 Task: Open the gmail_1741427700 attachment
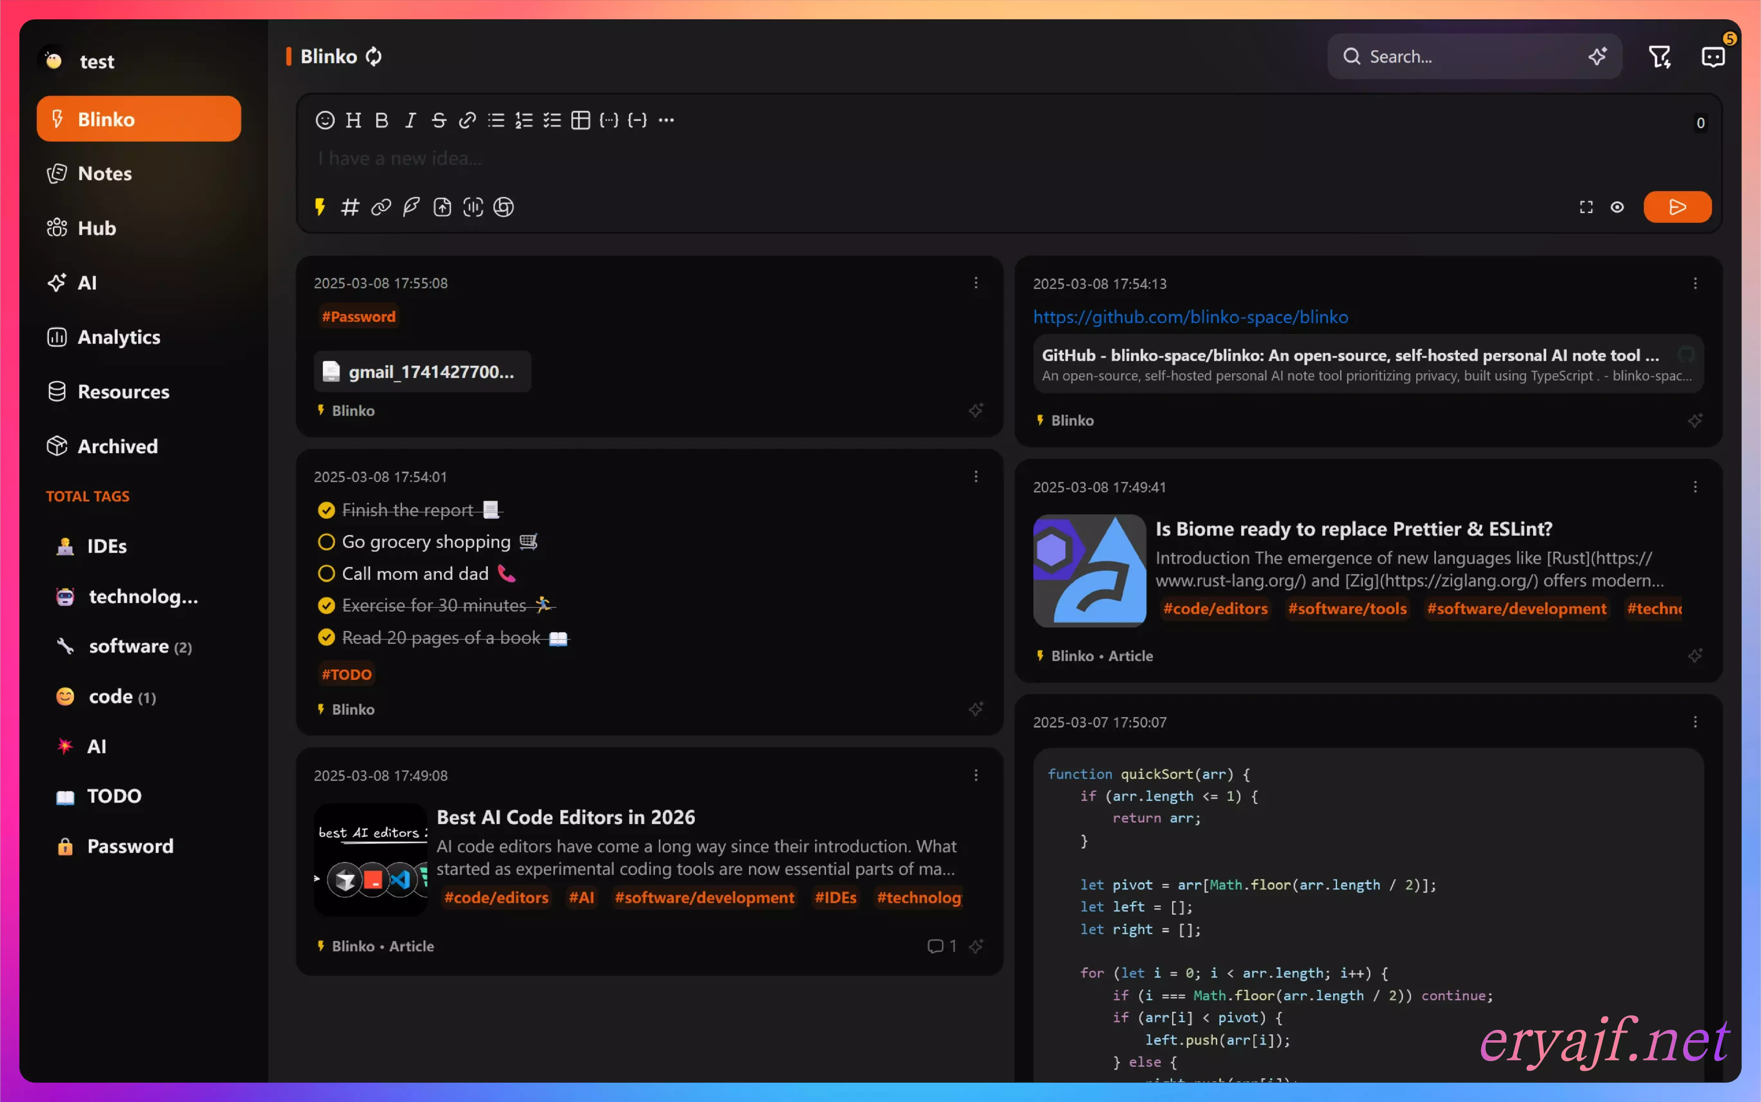(x=422, y=372)
